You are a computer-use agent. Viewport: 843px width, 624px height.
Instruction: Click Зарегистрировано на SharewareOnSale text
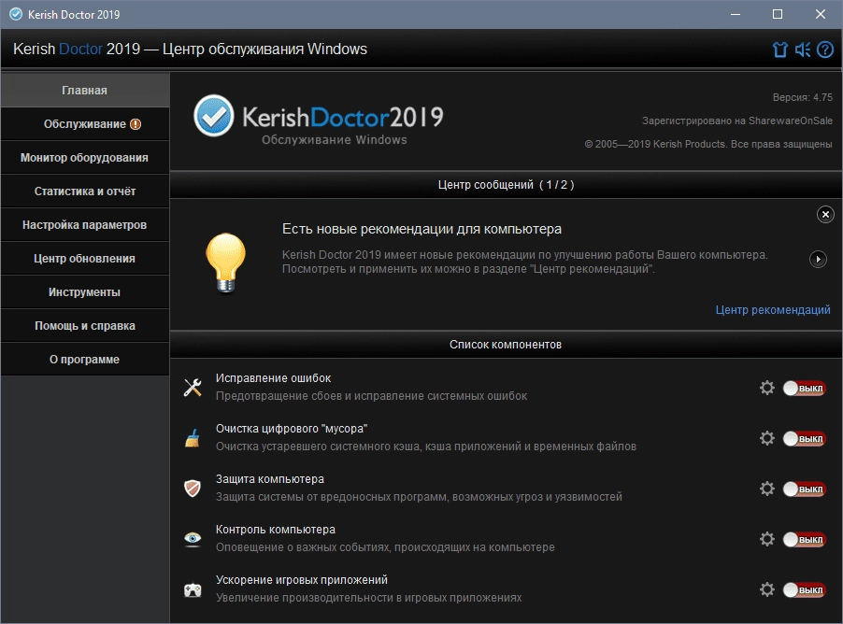click(x=737, y=121)
